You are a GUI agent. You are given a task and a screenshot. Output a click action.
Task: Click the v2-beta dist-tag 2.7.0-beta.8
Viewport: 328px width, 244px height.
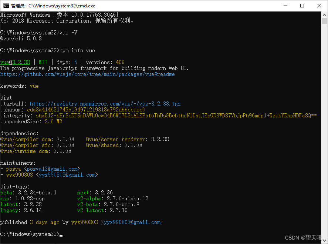tap(108, 204)
